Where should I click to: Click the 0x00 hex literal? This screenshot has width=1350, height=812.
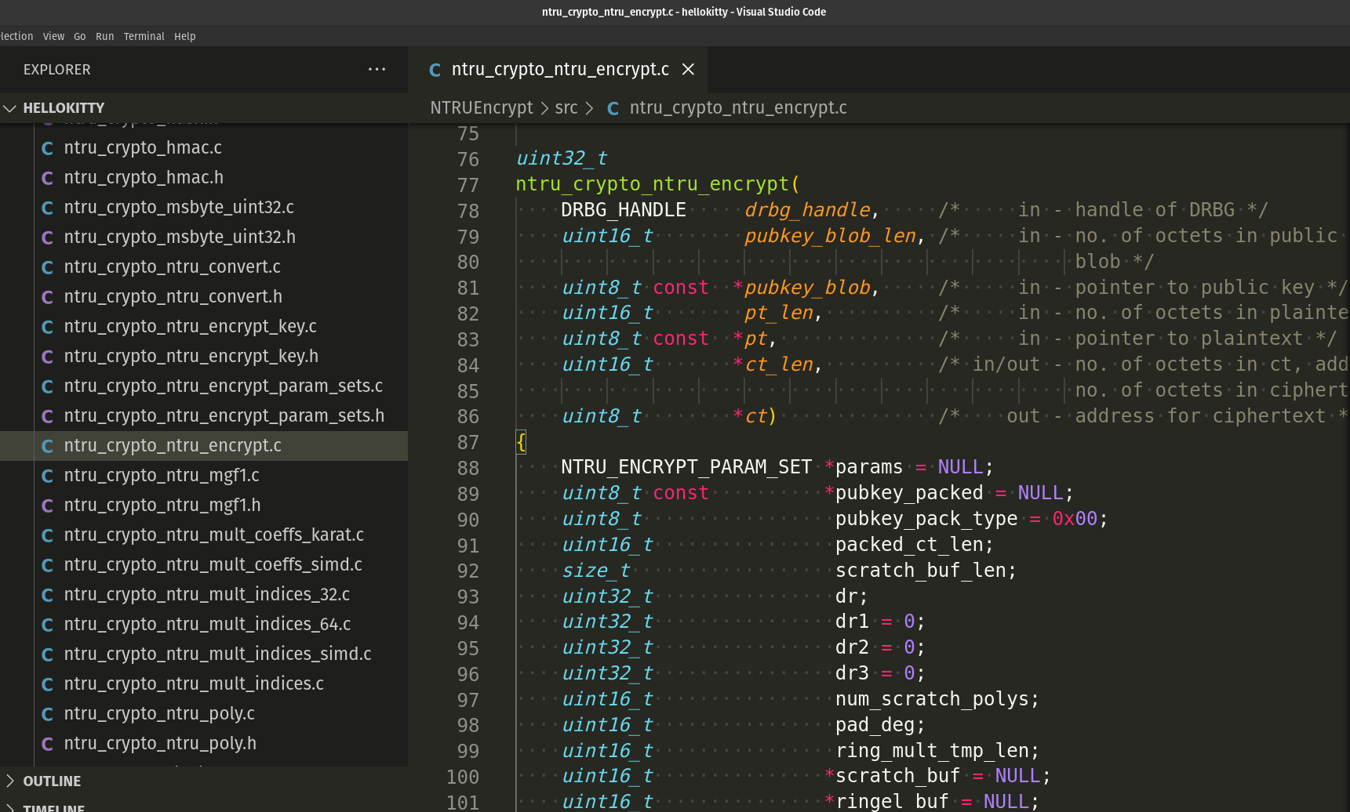(1075, 519)
